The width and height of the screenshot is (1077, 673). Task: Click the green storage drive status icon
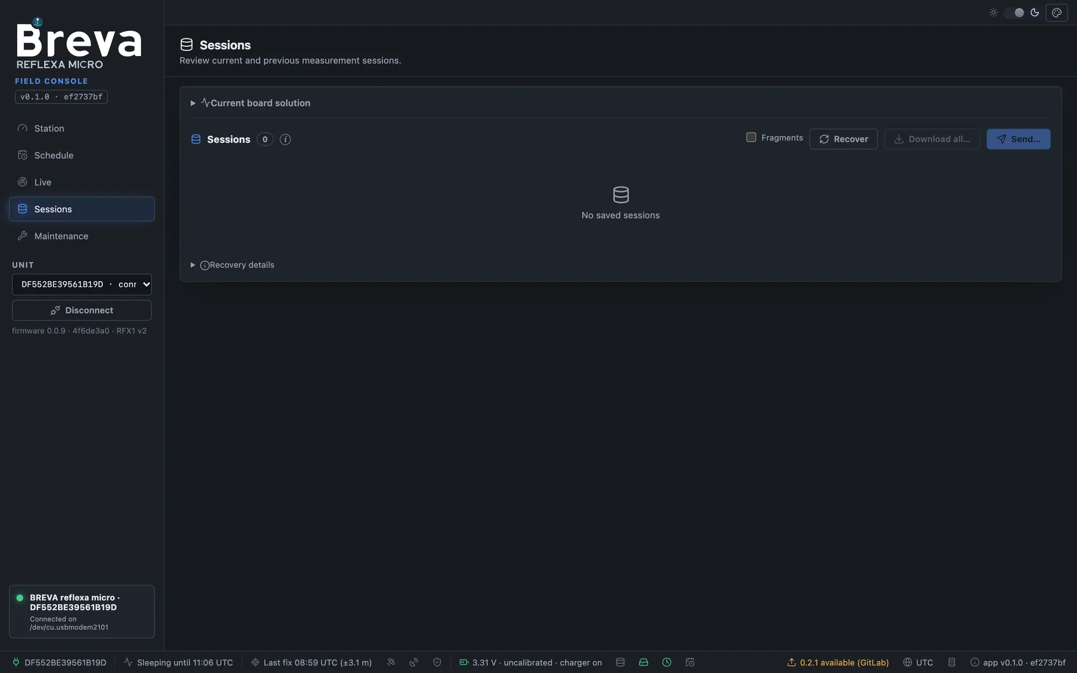(x=644, y=662)
